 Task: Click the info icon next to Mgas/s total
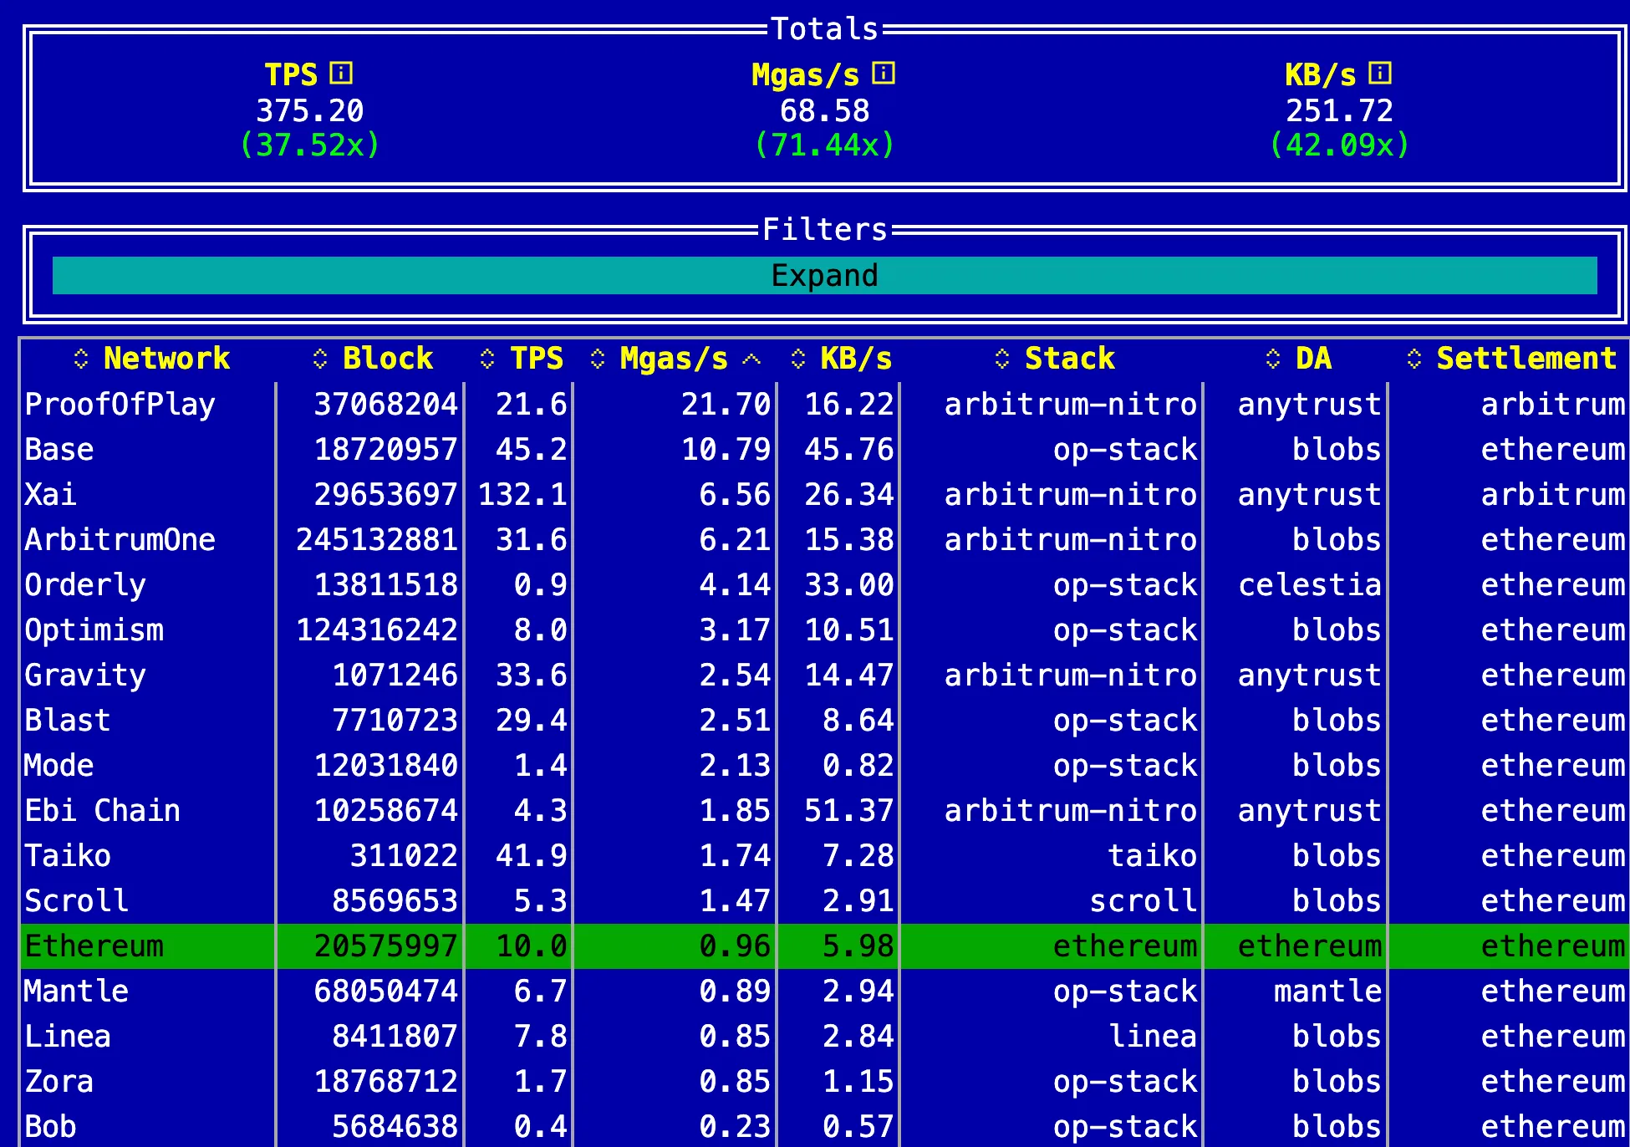coord(884,74)
